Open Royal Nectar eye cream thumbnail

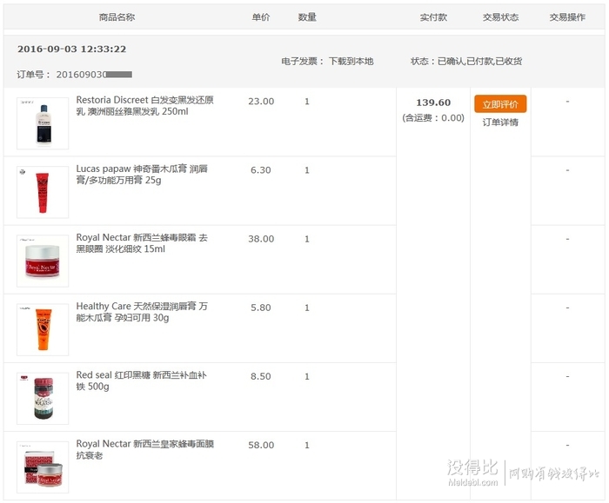[43, 261]
